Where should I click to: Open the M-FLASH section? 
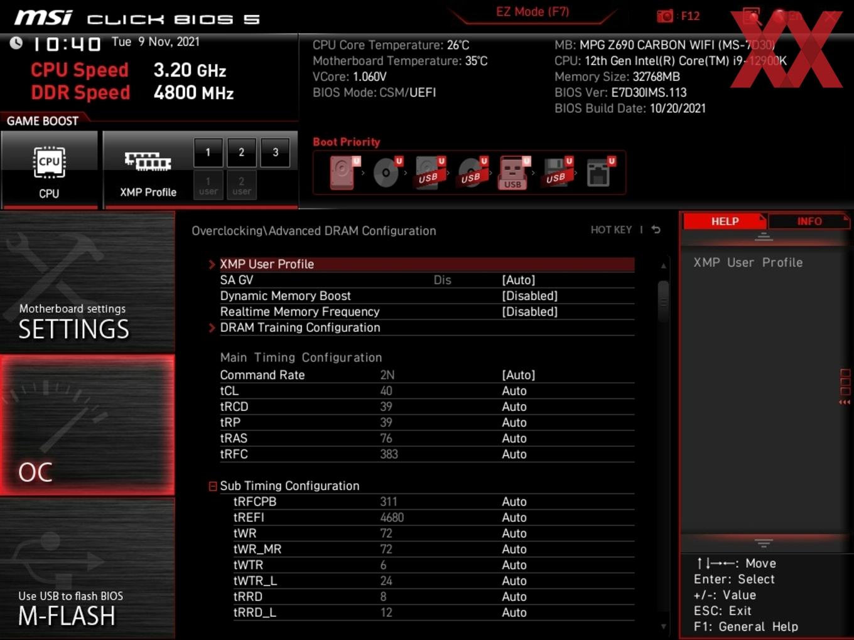click(x=87, y=568)
